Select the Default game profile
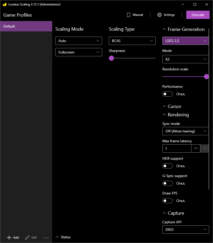The width and height of the screenshot is (213, 243). (26, 26)
